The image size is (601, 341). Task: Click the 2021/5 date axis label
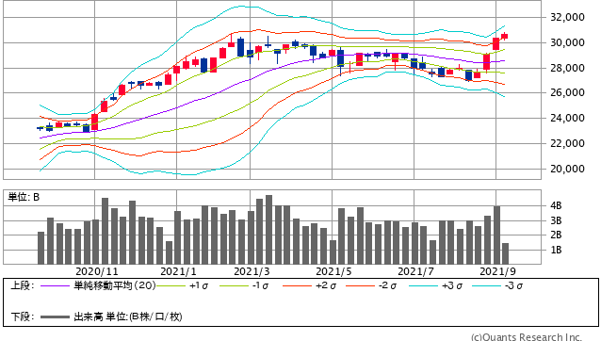333,271
